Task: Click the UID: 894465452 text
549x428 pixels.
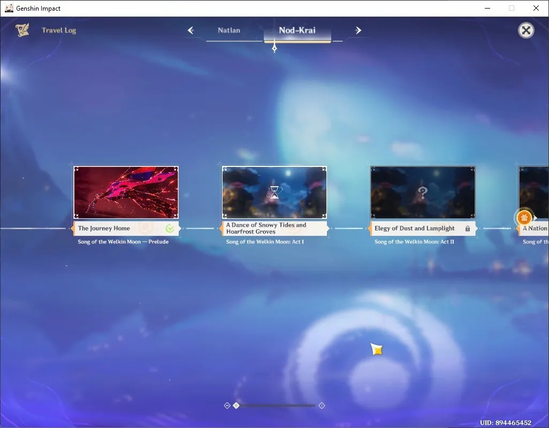Action: pyautogui.click(x=506, y=423)
